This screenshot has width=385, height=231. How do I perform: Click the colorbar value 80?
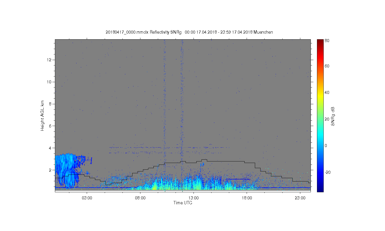coord(327,41)
